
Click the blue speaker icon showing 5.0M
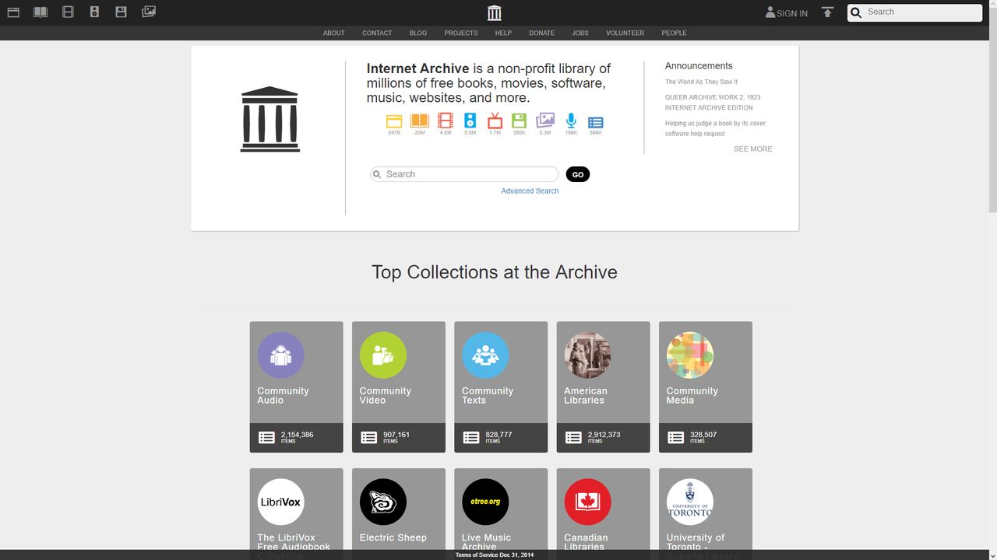click(x=470, y=121)
